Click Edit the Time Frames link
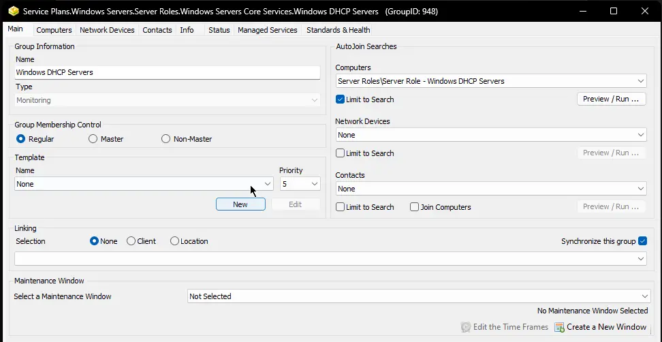This screenshot has width=662, height=342. [x=510, y=327]
